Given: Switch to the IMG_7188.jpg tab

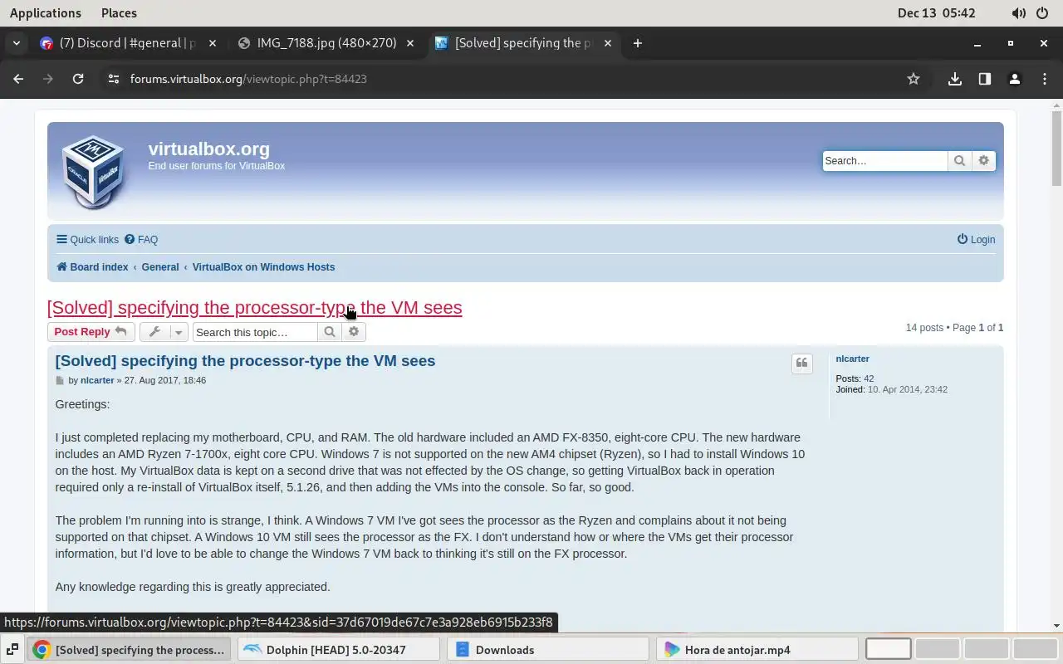Looking at the screenshot, I should [x=326, y=43].
